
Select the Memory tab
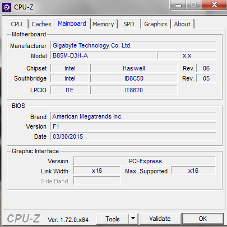(103, 24)
